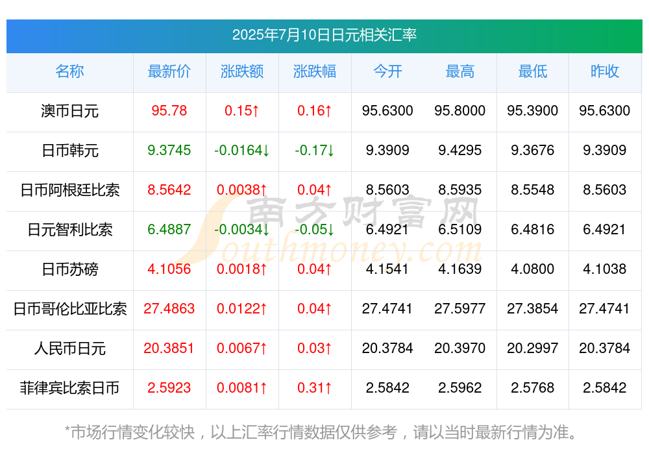Viewport: 649px width, 453px height.
Task: Click the high value 8.5935
Action: coord(459,190)
